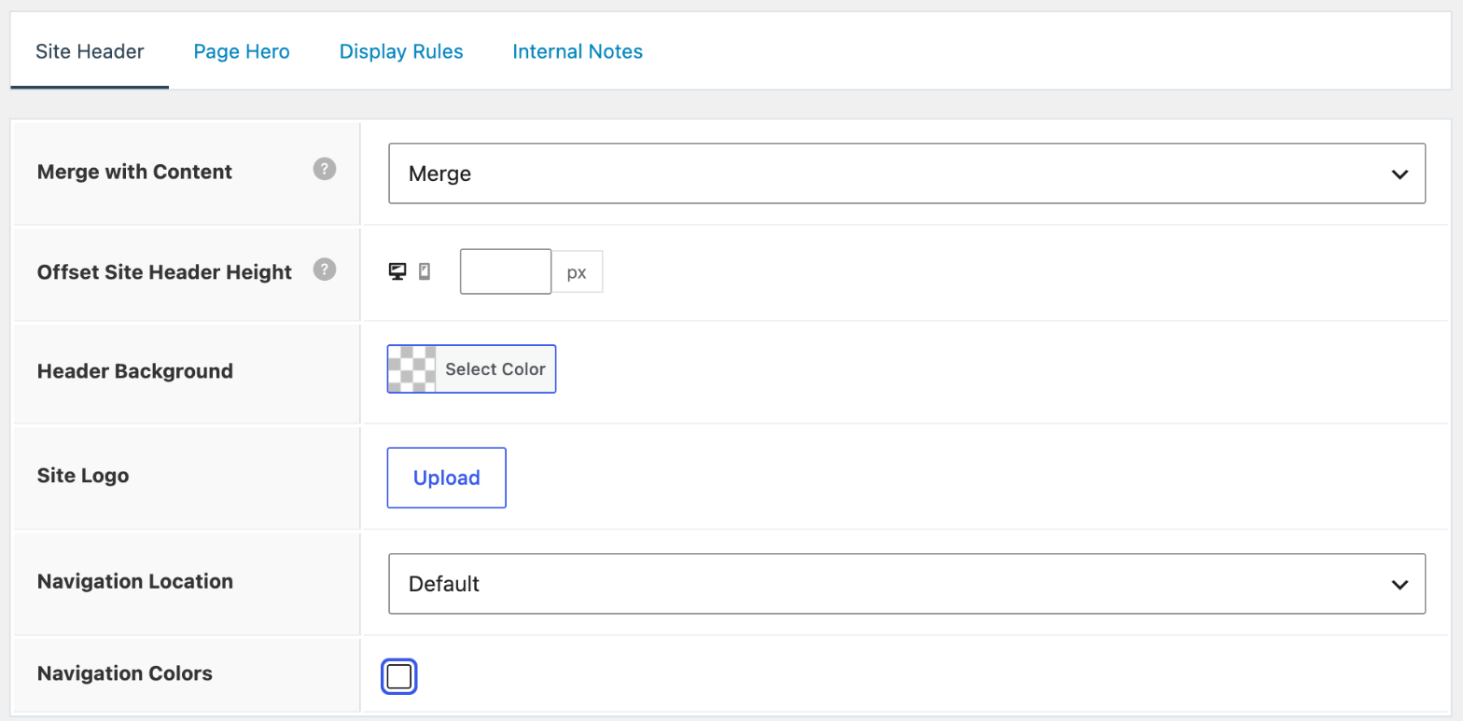The width and height of the screenshot is (1463, 721).
Task: Open the Merge with Content dropdown
Action: tap(907, 173)
